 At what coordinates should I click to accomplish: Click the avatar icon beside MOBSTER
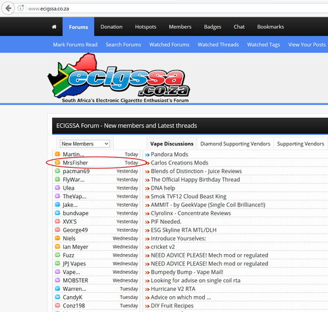(57, 280)
